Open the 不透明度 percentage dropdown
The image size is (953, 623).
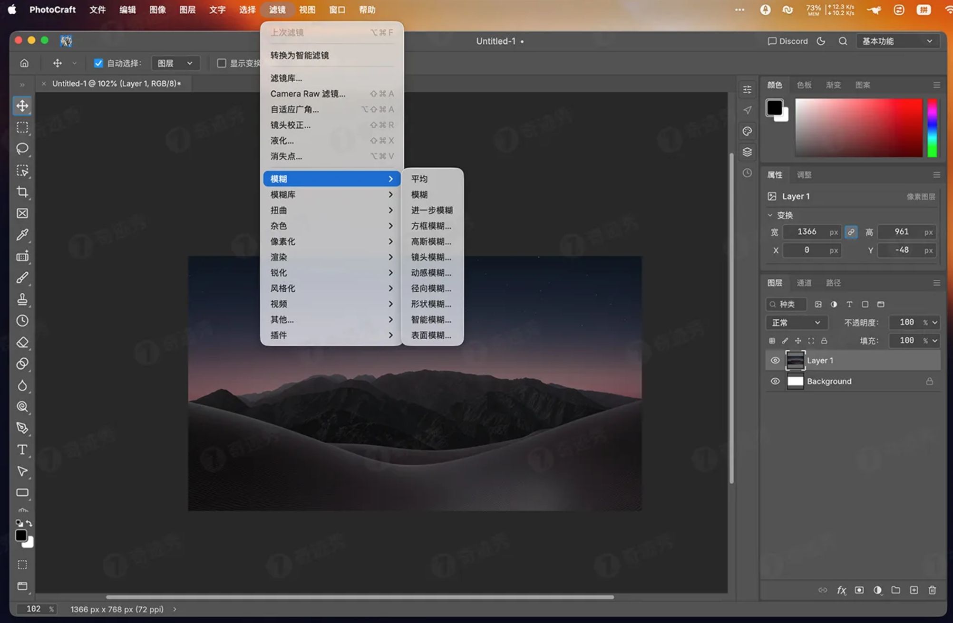click(x=934, y=323)
